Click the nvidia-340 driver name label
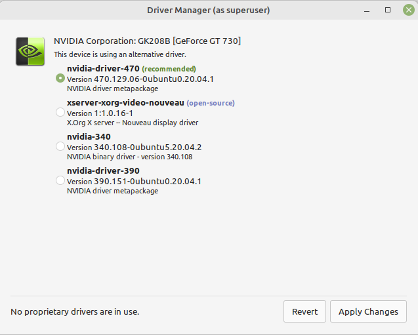The height and width of the screenshot is (335, 418). pos(89,136)
